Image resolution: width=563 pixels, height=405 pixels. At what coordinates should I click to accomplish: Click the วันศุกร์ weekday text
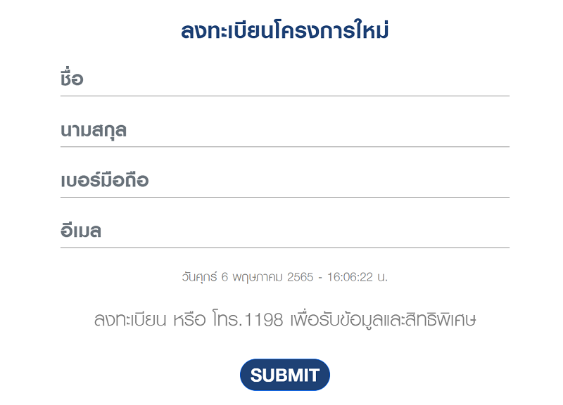click(199, 277)
